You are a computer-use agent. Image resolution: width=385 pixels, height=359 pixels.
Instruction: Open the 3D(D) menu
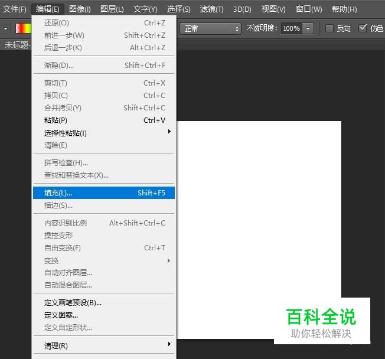click(242, 9)
